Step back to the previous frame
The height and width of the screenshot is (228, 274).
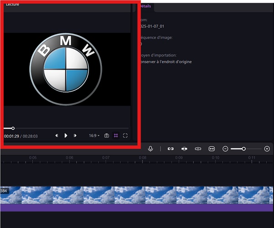point(57,135)
